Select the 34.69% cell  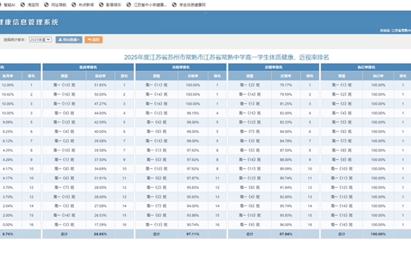(100, 169)
